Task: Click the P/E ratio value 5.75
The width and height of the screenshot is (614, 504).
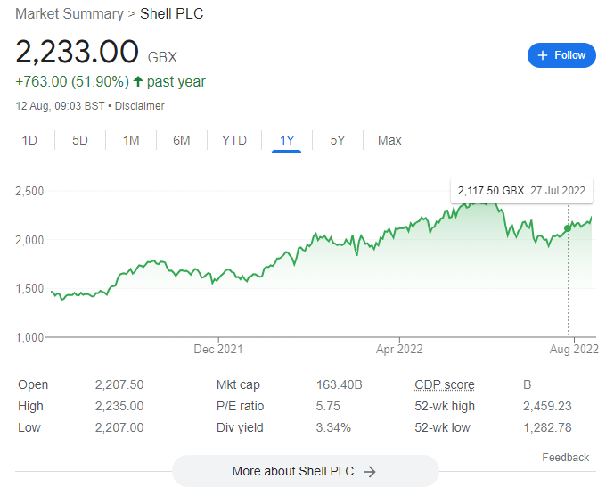Action: [x=328, y=406]
